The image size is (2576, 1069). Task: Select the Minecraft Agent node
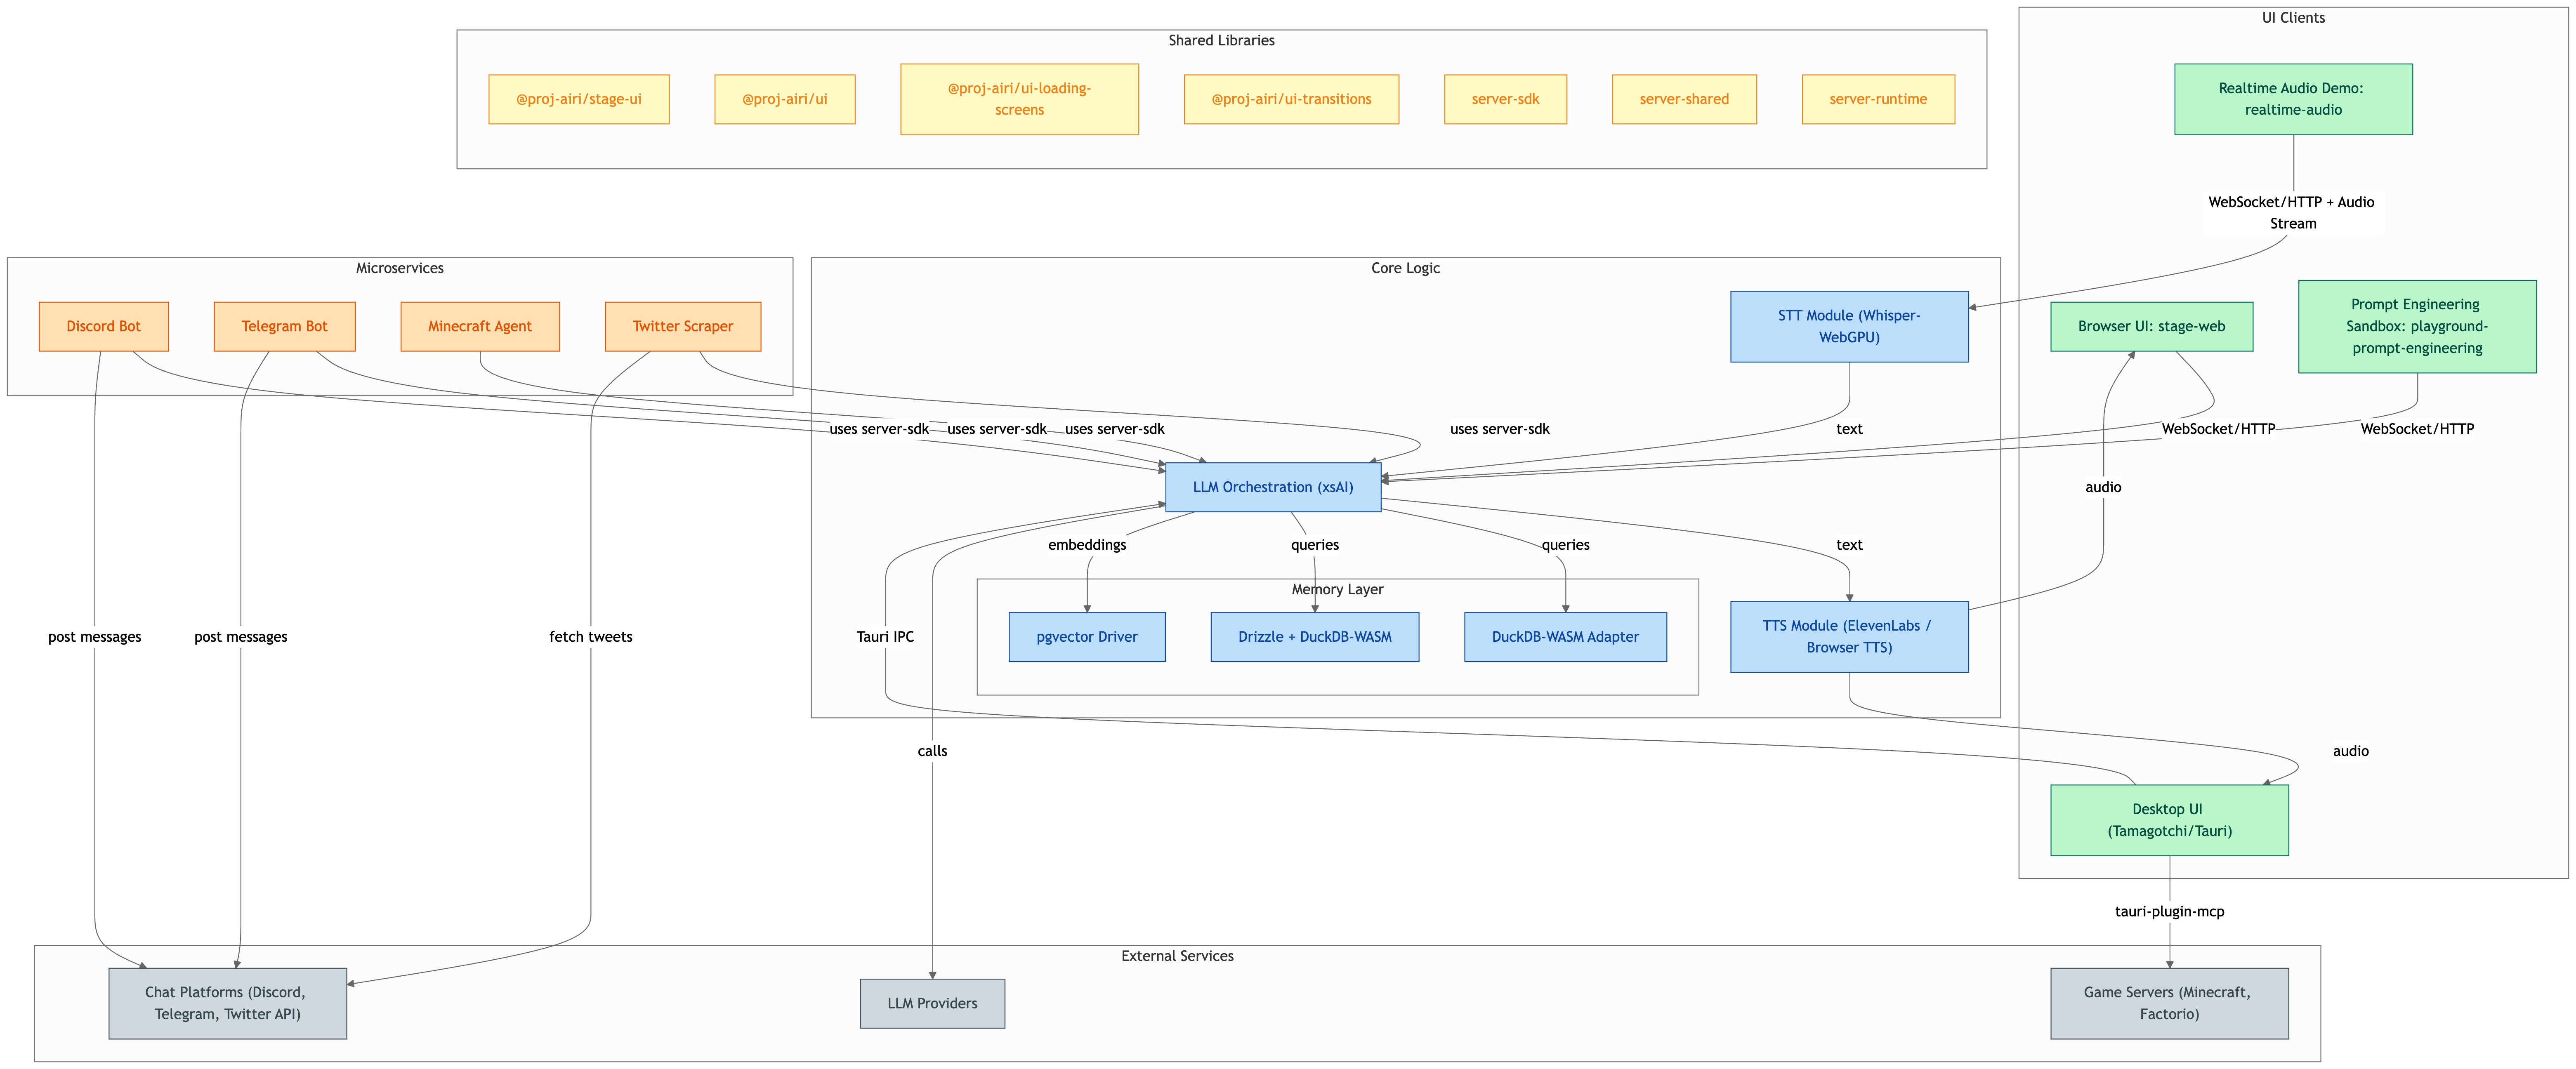pos(479,326)
